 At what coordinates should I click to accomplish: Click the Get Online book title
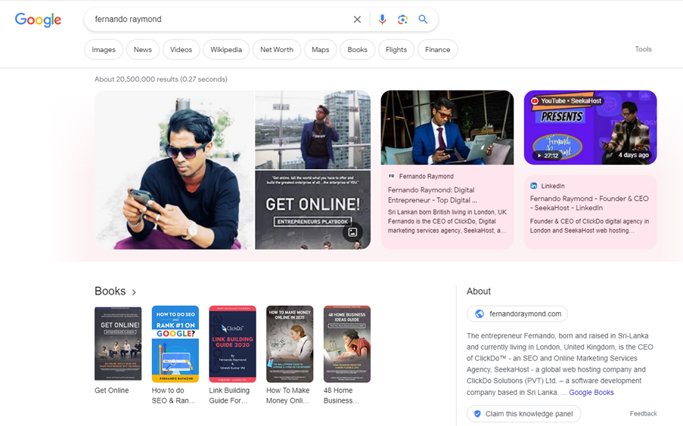(x=111, y=390)
